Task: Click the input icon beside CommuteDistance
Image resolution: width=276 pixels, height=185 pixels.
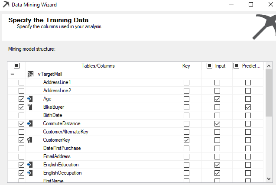Action: coord(30,123)
